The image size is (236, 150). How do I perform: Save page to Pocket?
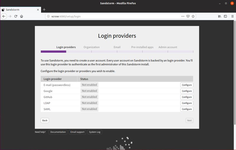(x=188, y=16)
